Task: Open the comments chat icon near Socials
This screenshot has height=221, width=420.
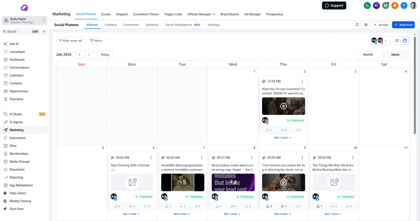Action: [357, 25]
